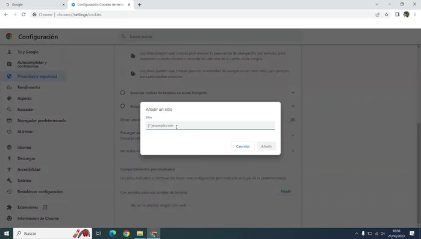
Task: Open the Precargar páginas arrow
Action: coord(293,135)
